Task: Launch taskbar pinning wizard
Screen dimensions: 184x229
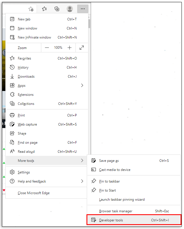Action: (122, 200)
